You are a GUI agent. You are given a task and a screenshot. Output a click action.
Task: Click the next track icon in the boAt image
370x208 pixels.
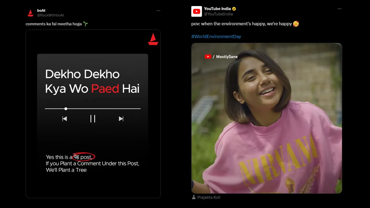click(121, 119)
